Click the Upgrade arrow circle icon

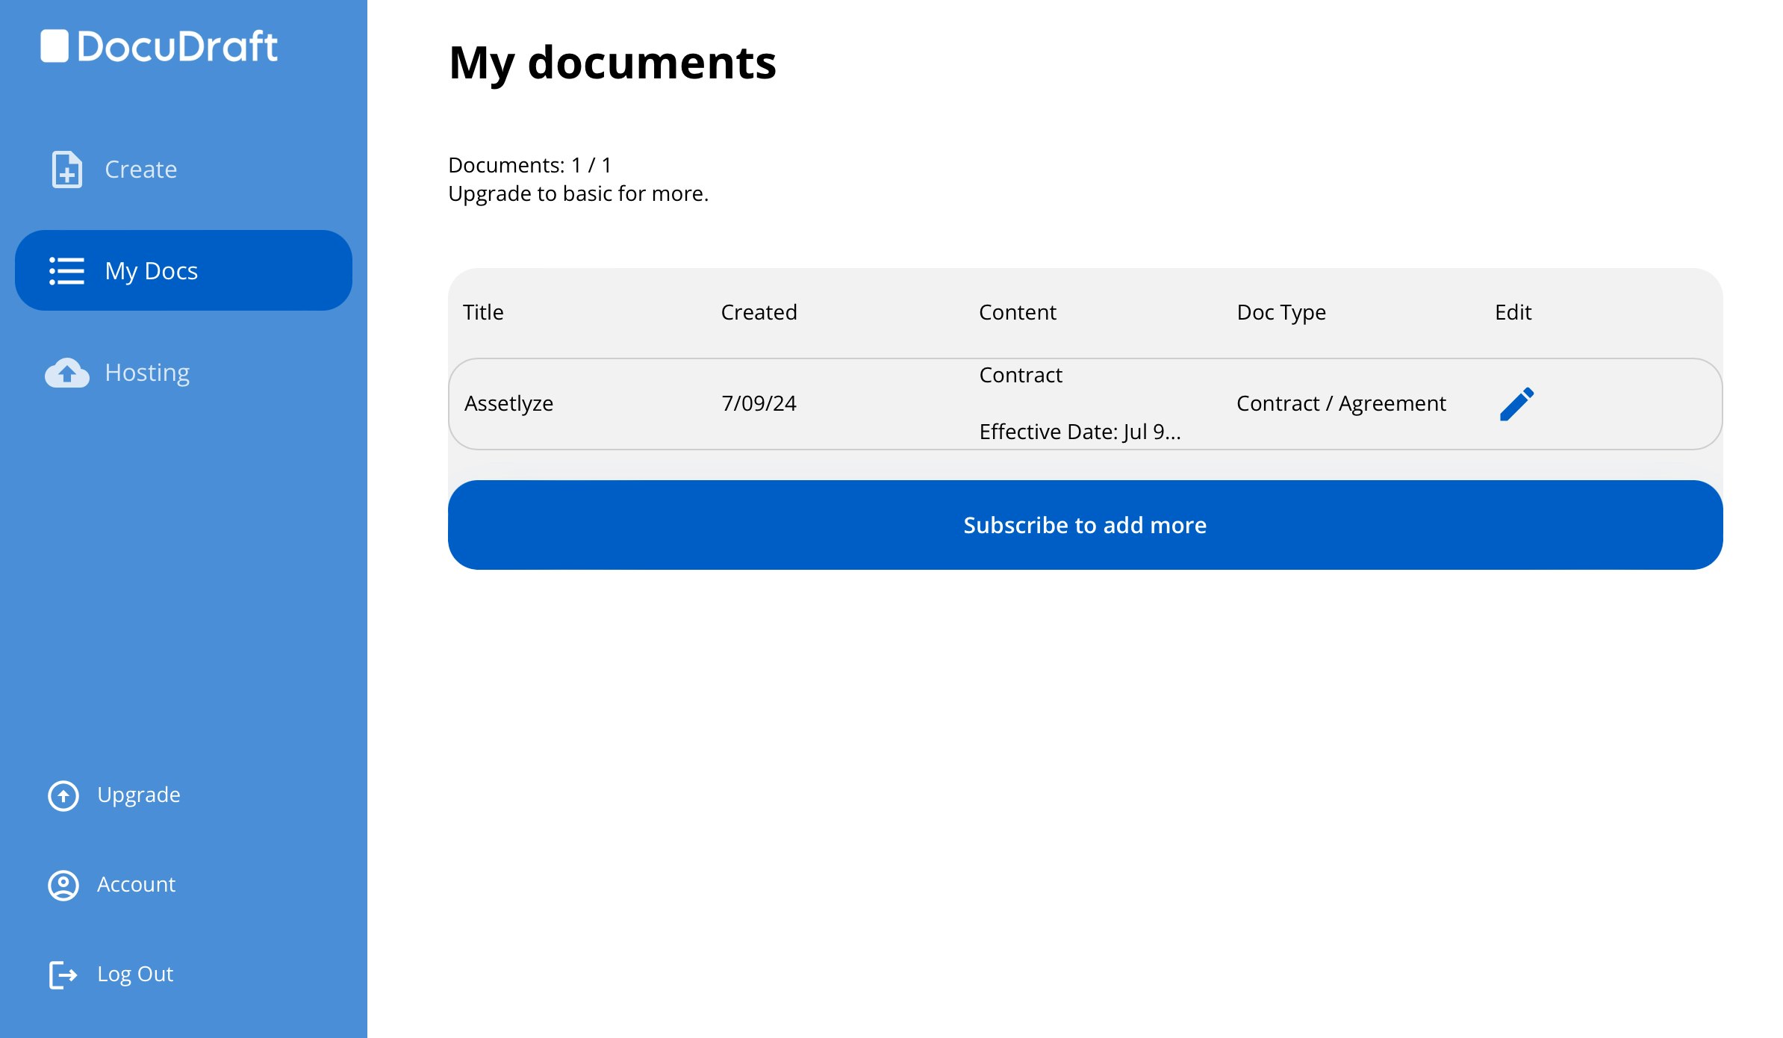pos(63,795)
